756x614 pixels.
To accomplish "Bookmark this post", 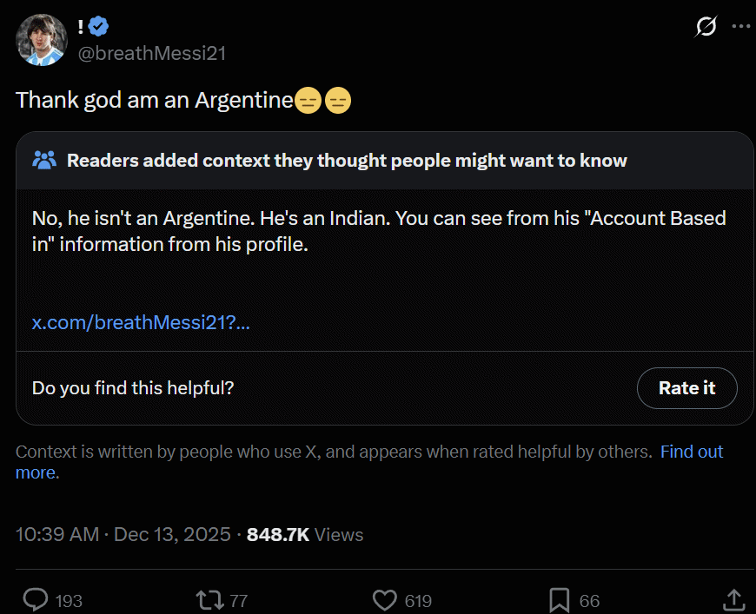I will click(x=560, y=599).
